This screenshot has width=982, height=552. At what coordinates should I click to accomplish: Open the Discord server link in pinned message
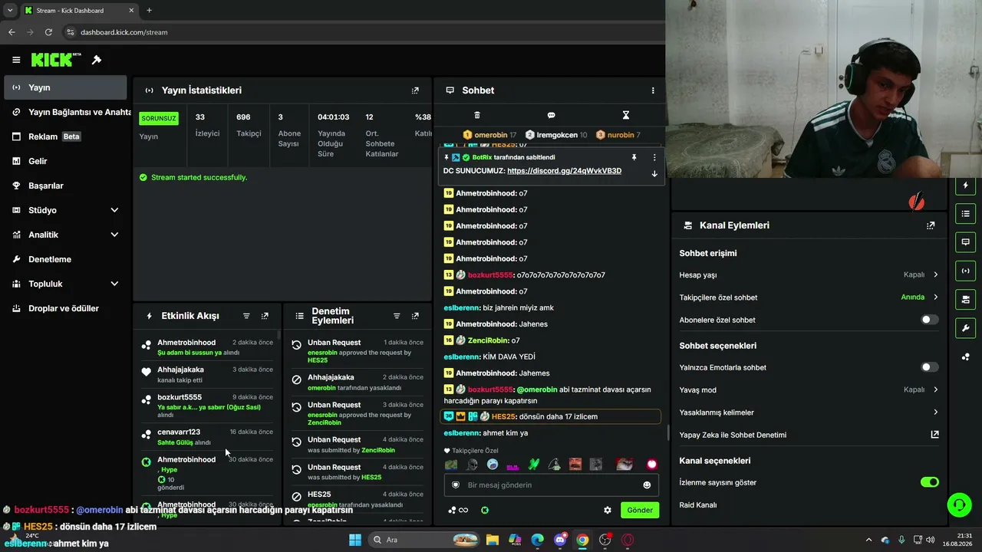pos(564,171)
